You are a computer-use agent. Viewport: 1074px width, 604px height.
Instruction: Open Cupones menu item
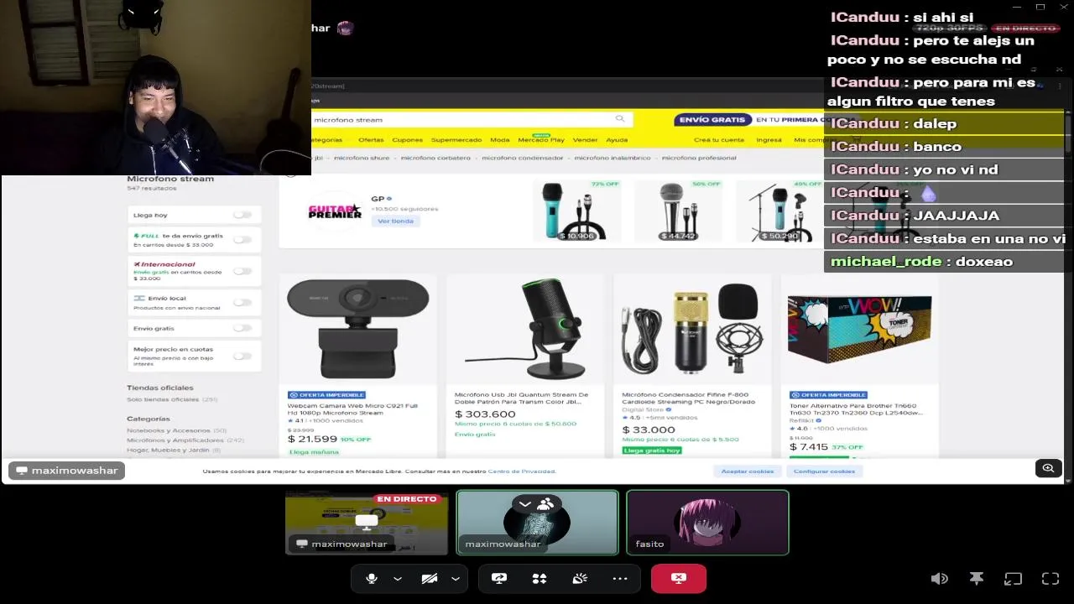[x=408, y=140]
